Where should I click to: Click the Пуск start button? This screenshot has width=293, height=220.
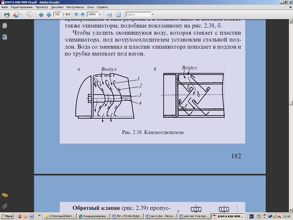(7, 216)
